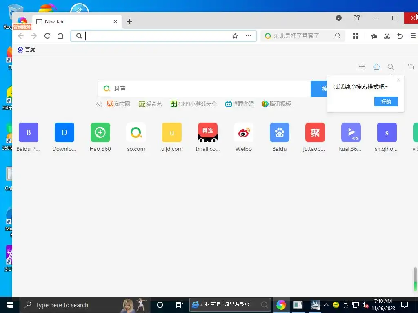Click the dropdown shield icon in title bar
418x313 pixels.
pyautogui.click(x=338, y=18)
